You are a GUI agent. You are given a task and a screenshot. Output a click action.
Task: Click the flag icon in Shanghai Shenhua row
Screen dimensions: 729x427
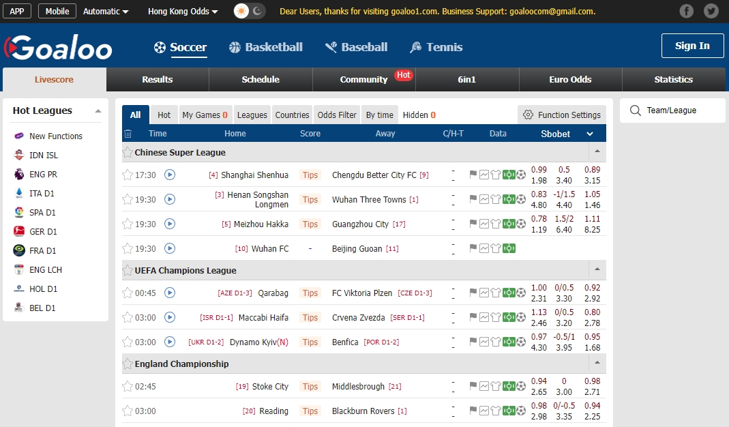[x=473, y=175]
